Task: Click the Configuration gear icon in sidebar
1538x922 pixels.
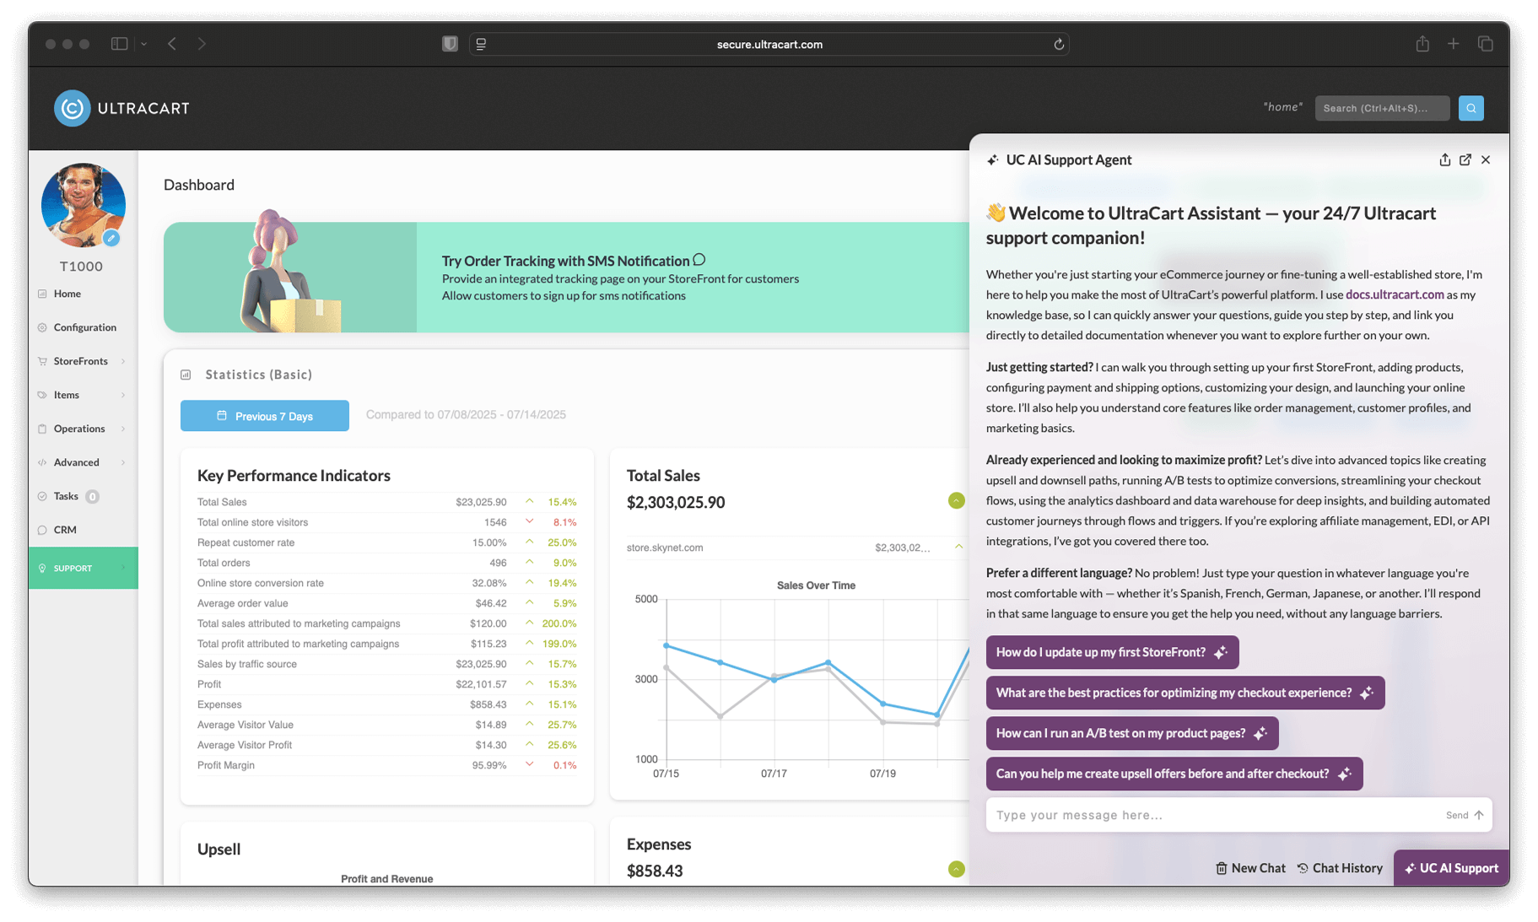Action: point(42,327)
